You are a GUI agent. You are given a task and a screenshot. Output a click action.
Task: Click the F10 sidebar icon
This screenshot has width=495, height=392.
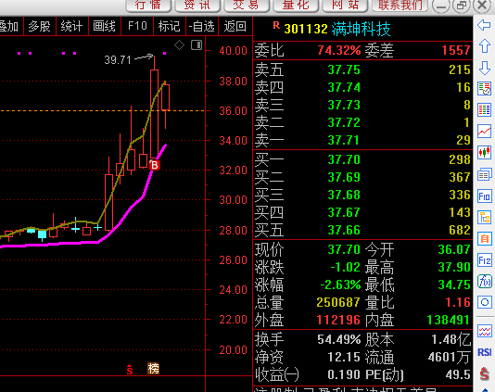[484, 196]
